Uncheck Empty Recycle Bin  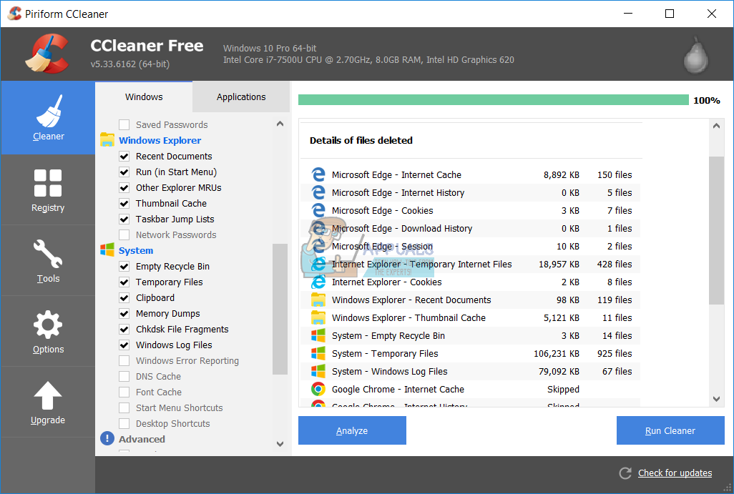click(x=124, y=266)
